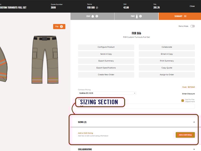Screen dimensions: 201x151
Task: Click the Close link at top right
Action: click(x=192, y=6)
